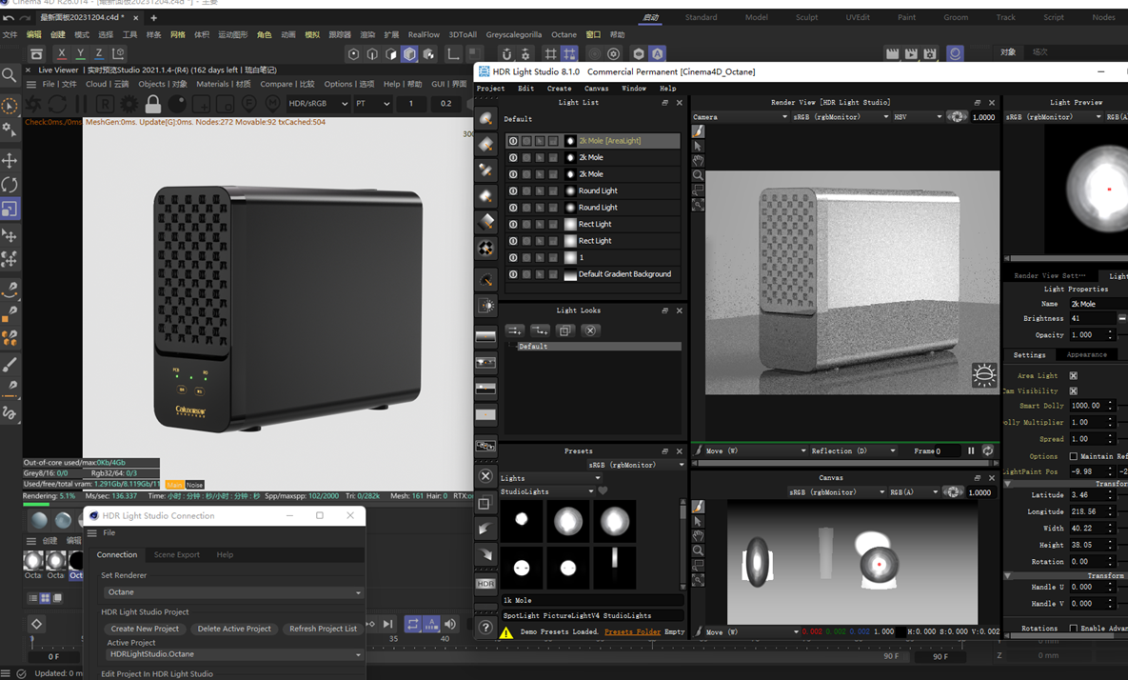
Task: Open the HDR/sRGB dropdown in Live Viewer
Action: click(x=319, y=104)
